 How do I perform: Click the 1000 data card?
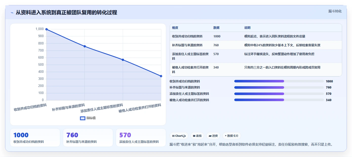tap(35, 138)
